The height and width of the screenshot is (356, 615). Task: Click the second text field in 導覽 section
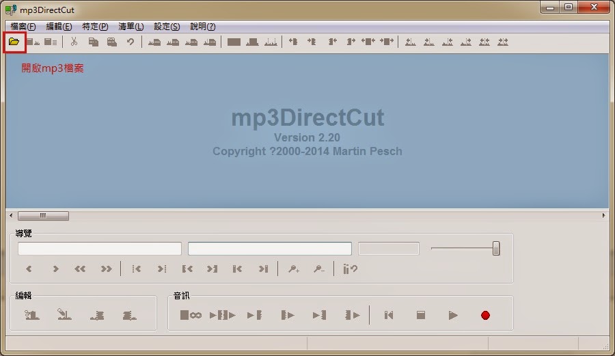click(270, 249)
